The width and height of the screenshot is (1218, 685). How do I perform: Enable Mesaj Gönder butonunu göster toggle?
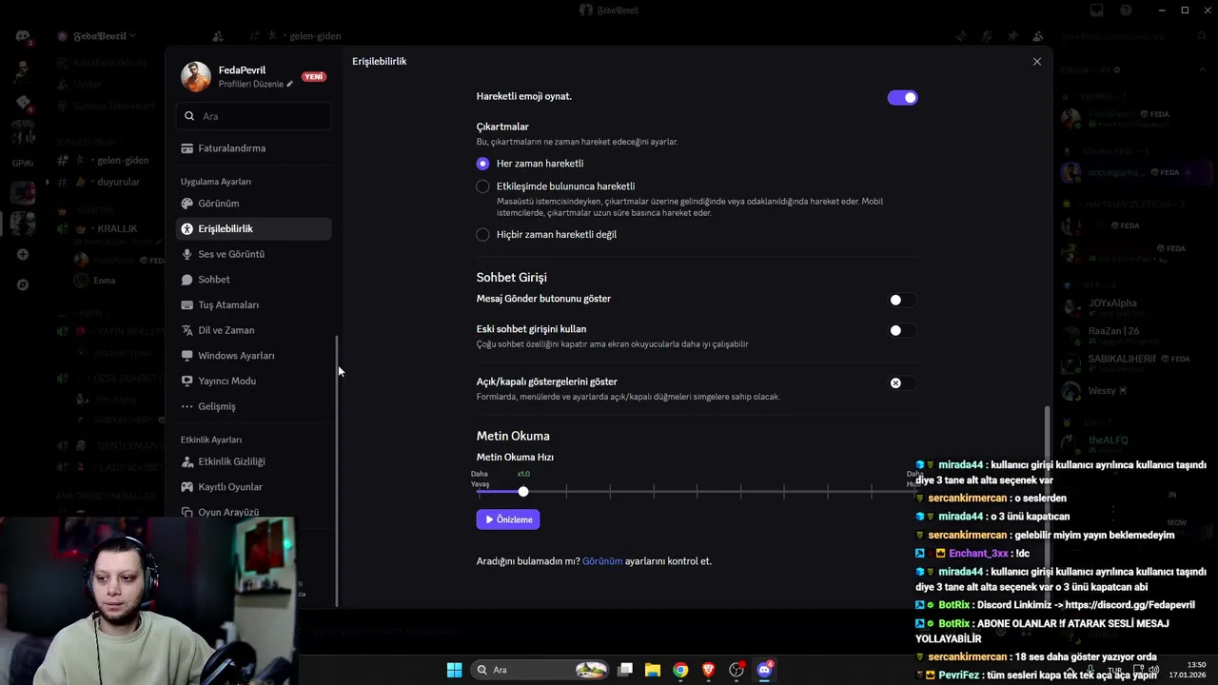pyautogui.click(x=902, y=300)
